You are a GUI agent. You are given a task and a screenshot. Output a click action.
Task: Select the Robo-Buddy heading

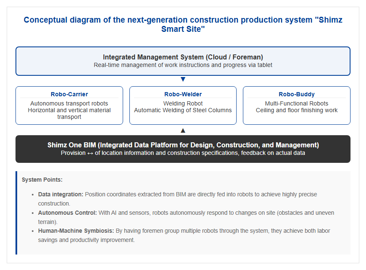click(296, 94)
